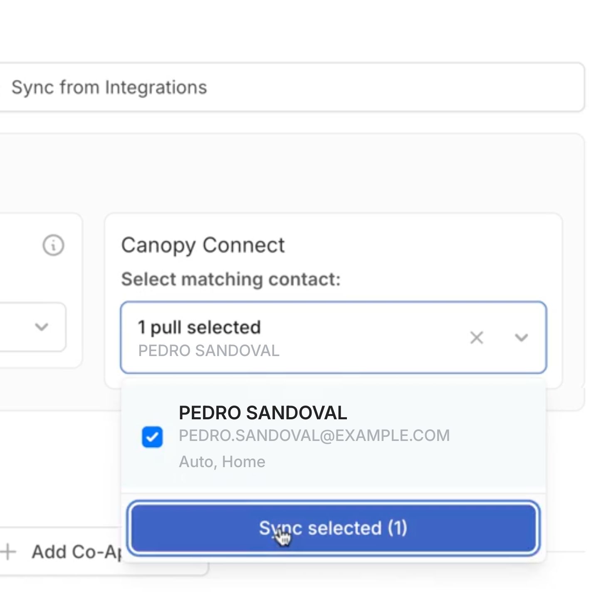Click the PEDRO SANDOVAL subtext in the combo box
The image size is (599, 599).
[x=208, y=351]
